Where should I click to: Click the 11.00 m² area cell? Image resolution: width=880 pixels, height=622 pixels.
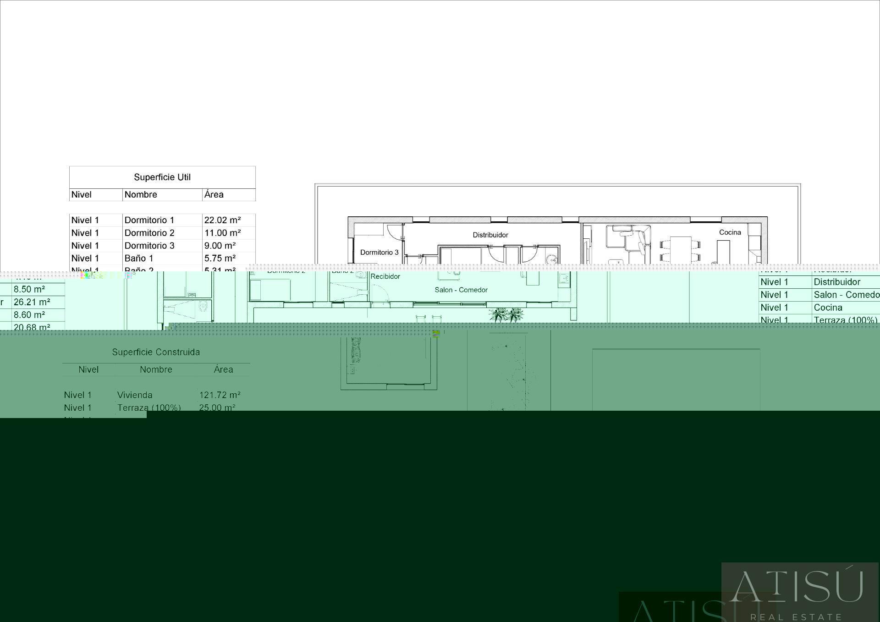click(222, 233)
